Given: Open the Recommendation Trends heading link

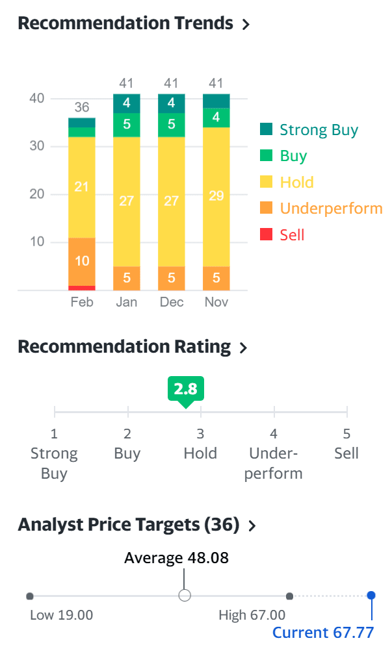Looking at the screenshot, I should [x=125, y=23].
